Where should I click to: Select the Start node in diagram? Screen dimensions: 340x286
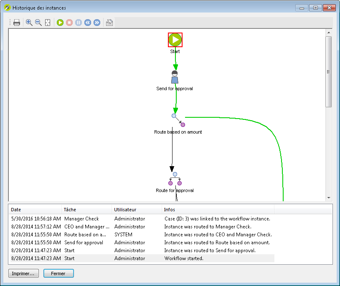pos(175,40)
